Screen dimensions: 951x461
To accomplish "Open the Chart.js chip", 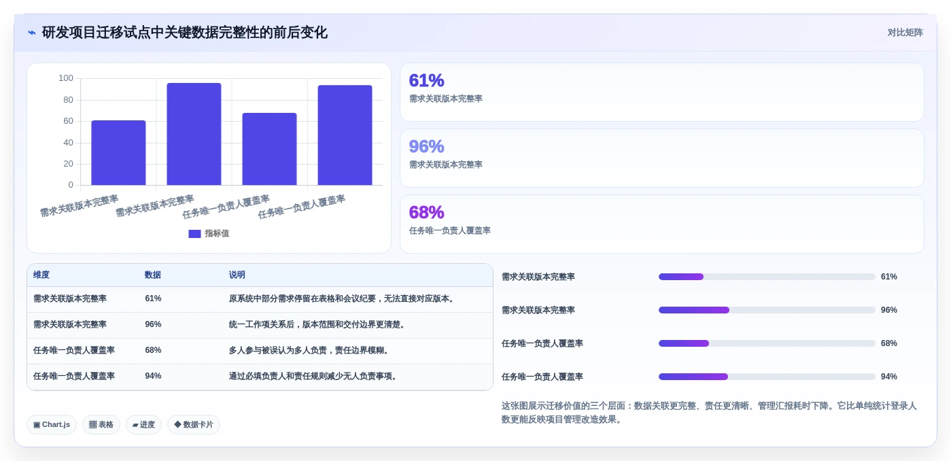I will [52, 424].
